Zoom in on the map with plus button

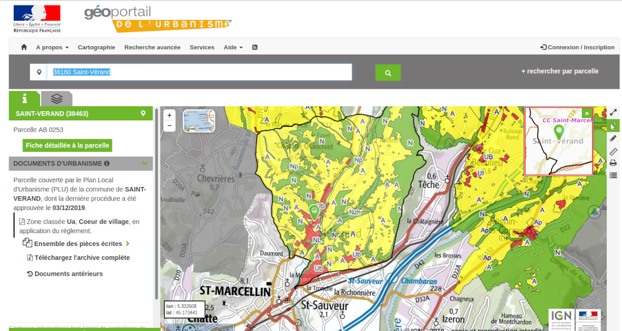pyautogui.click(x=169, y=115)
